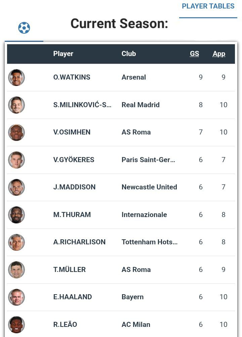Open R.LEÃO player name link
The width and height of the screenshot is (242, 337).
65,325
